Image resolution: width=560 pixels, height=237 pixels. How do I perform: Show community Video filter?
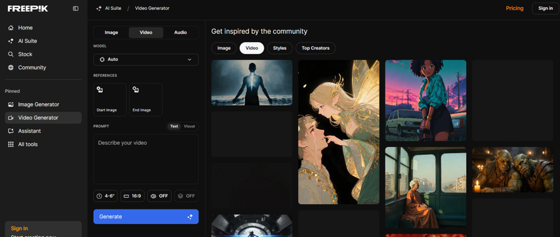pos(252,48)
